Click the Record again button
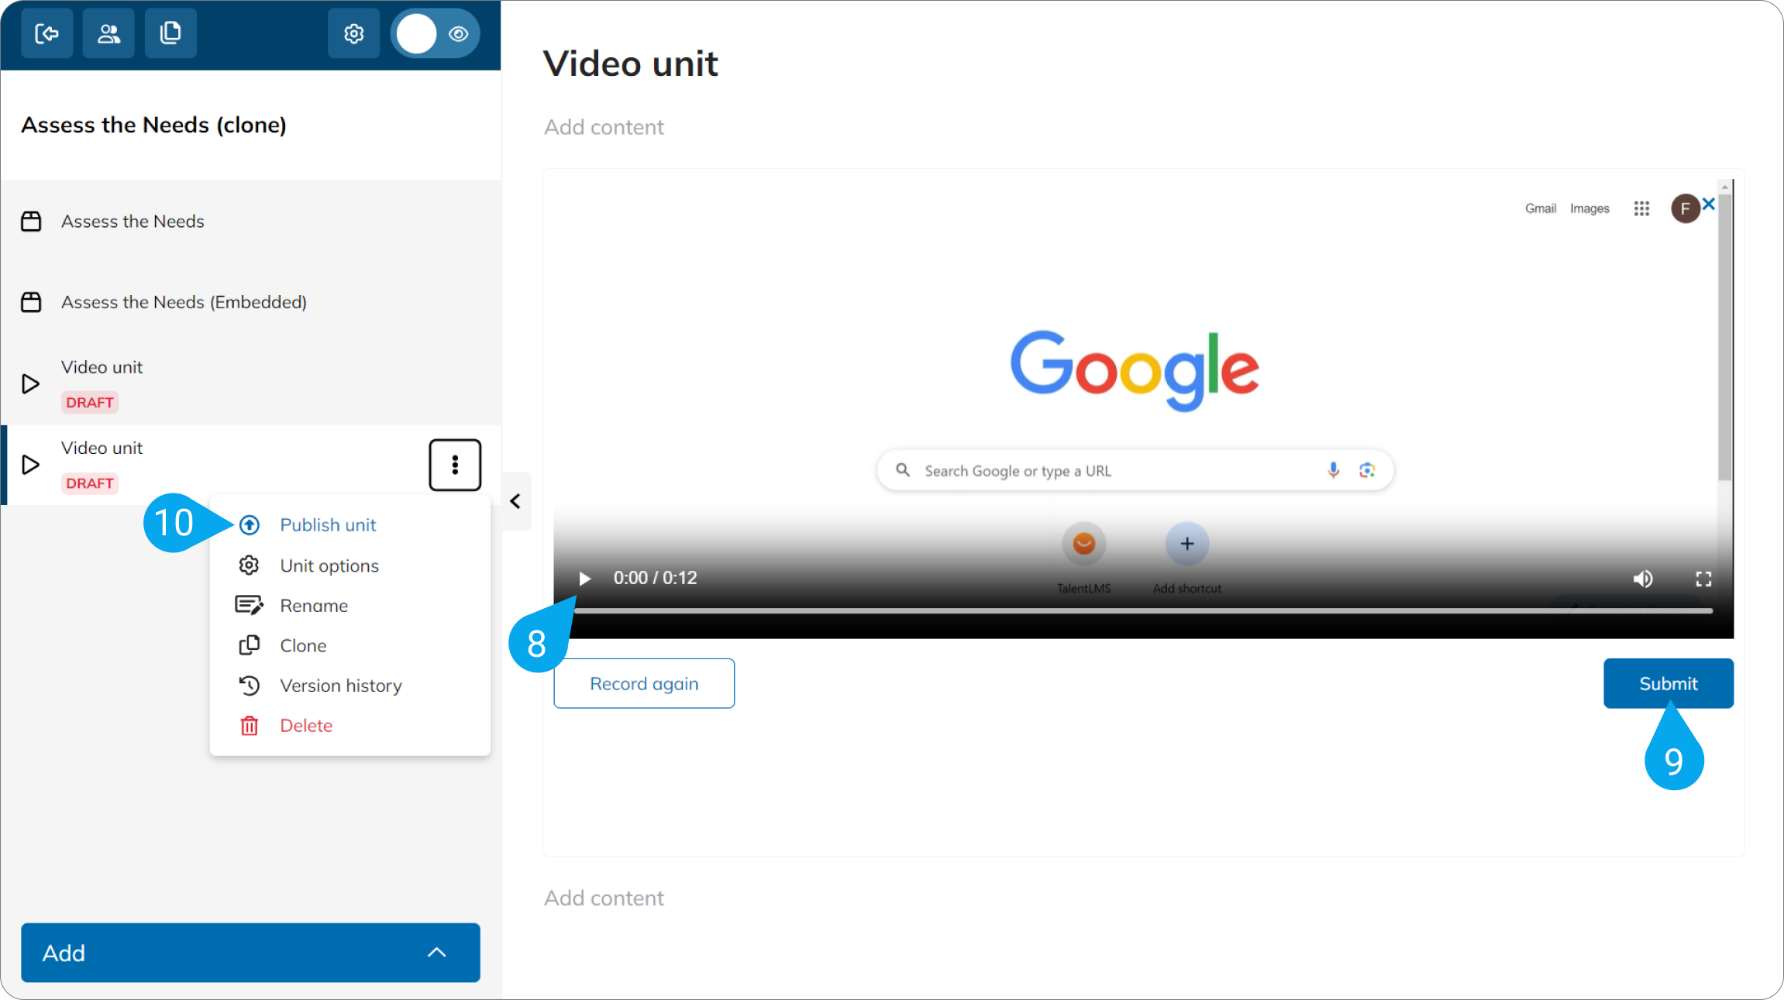The image size is (1784, 1000). coord(644,683)
